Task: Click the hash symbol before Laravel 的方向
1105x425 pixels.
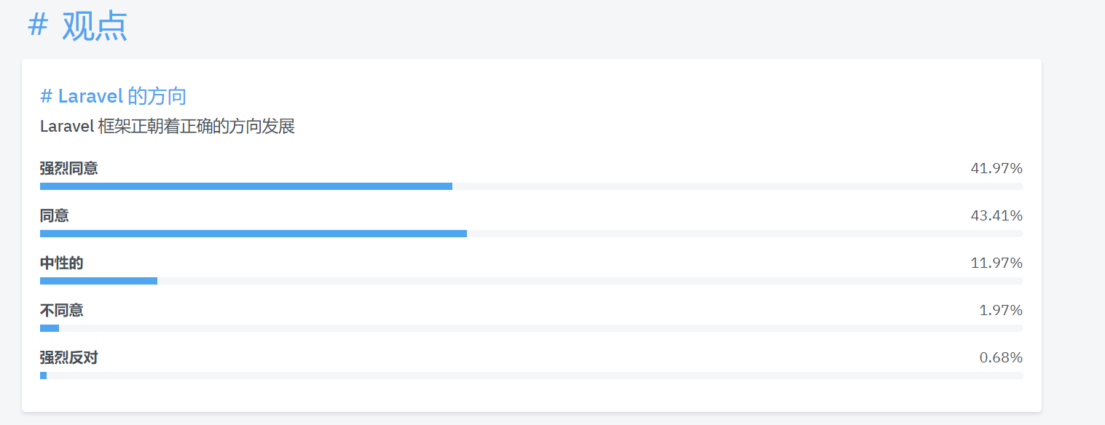Action: click(x=46, y=96)
